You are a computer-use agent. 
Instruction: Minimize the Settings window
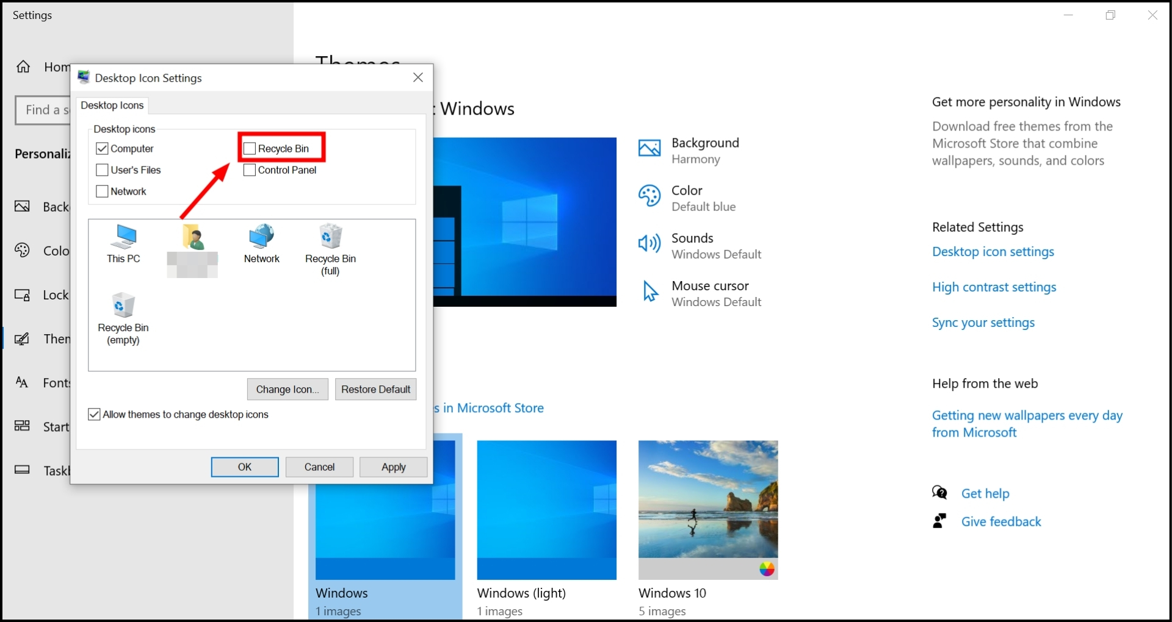click(1068, 15)
